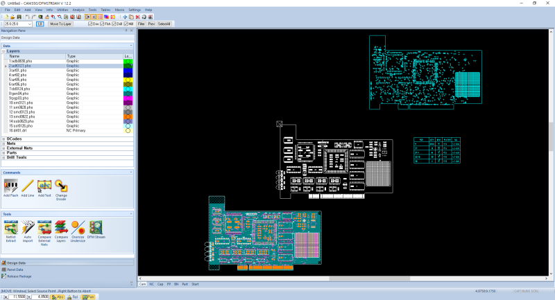
Task: Click the Move To Layer button
Action: (x=60, y=24)
